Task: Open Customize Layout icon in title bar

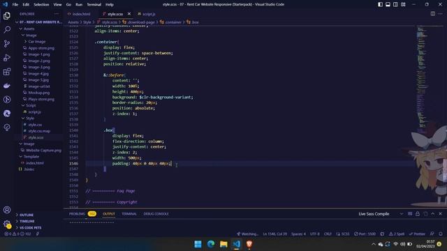Action: tap(403, 5)
